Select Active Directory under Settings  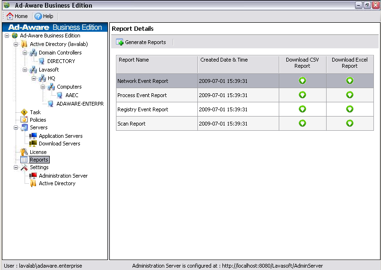[57, 183]
